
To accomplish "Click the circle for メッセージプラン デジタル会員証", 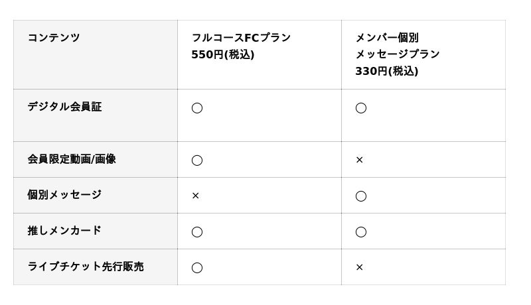I will (360, 108).
